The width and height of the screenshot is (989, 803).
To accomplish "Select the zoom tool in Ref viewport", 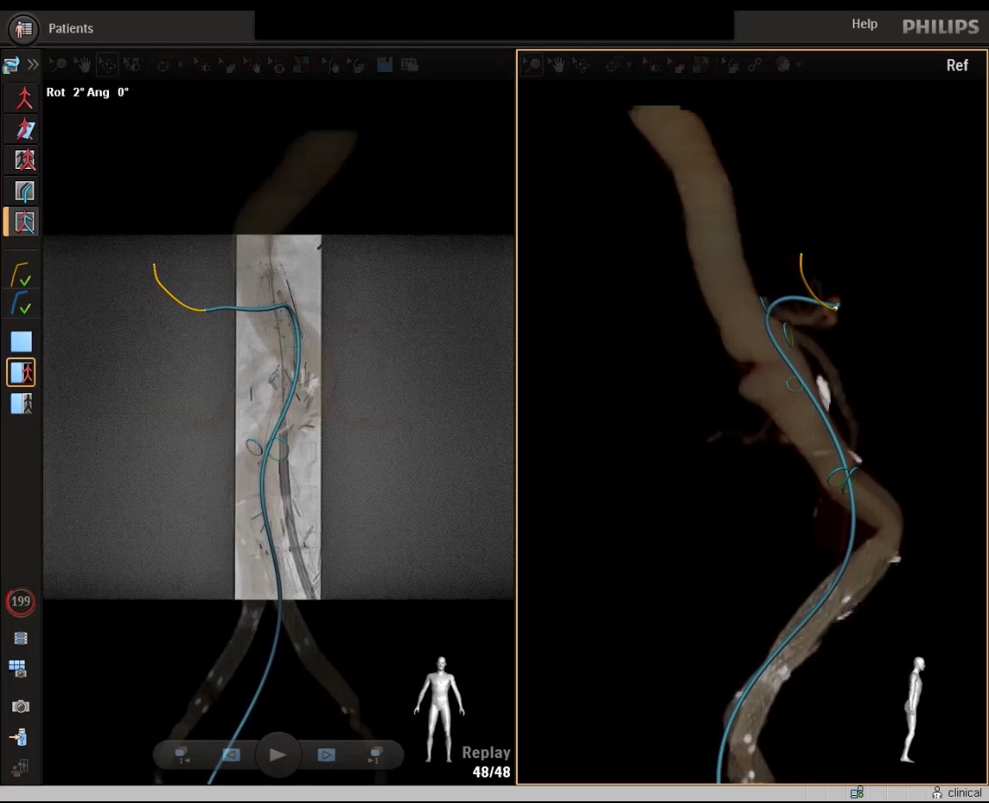I will [x=532, y=64].
